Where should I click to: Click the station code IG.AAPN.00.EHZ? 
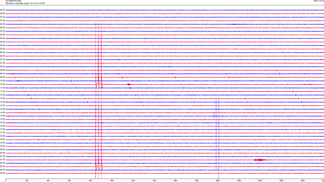[x=13, y=1]
